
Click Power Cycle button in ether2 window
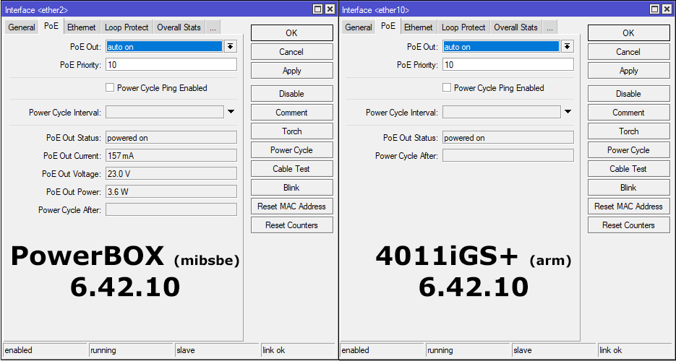coord(292,150)
